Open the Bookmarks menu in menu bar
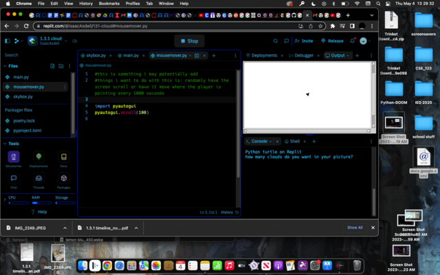 click(109, 3)
